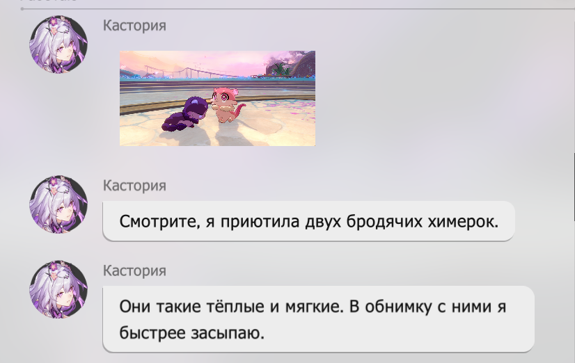Click the purple chimera in the photo
Image resolution: width=575 pixels, height=363 pixels.
click(x=185, y=113)
